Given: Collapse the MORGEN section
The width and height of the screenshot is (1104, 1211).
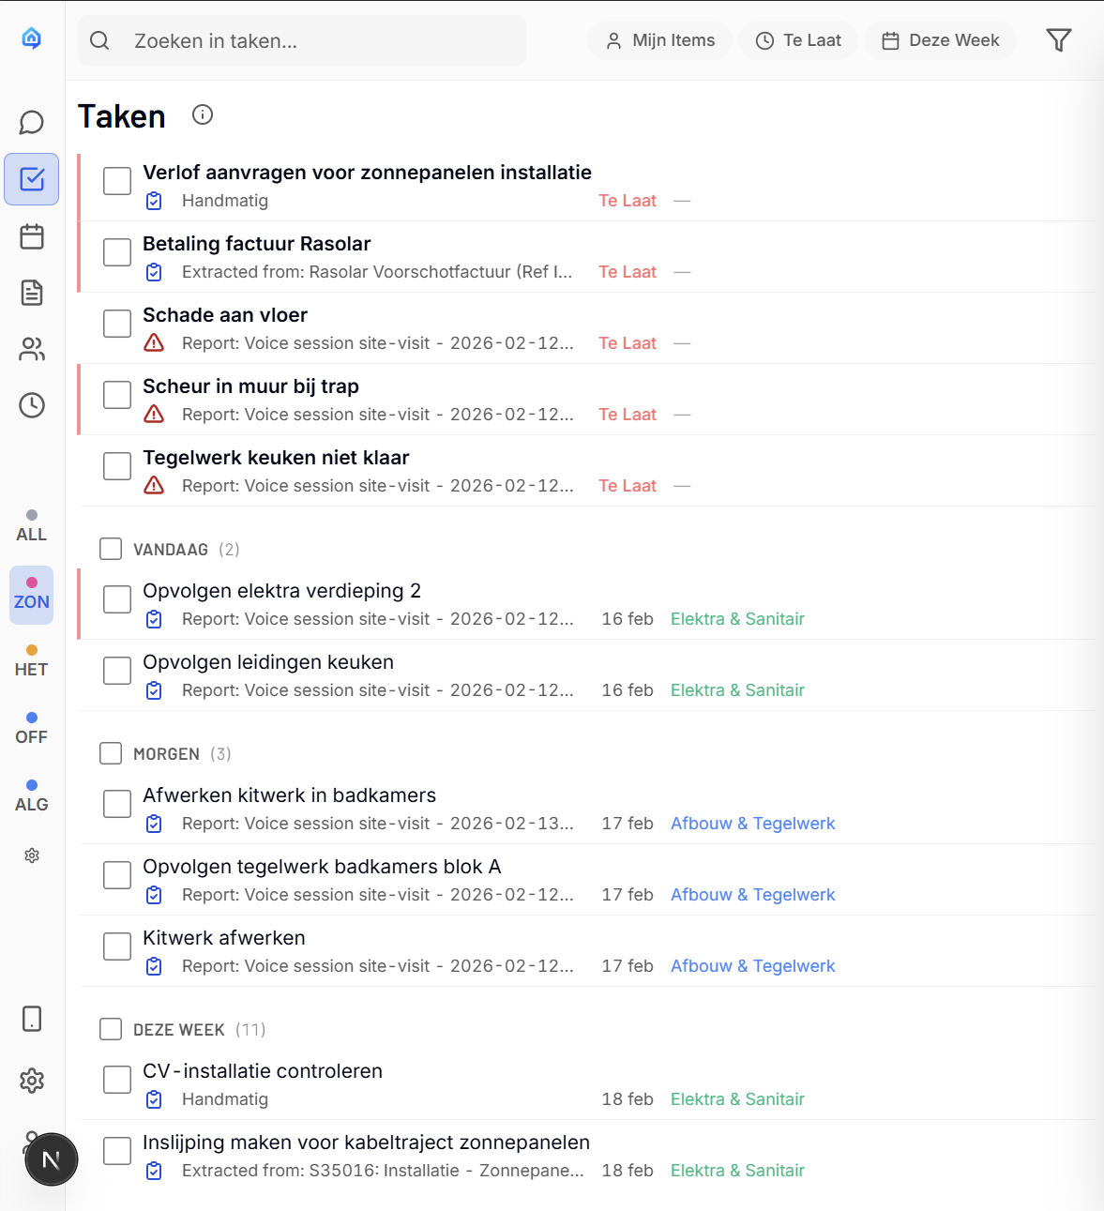Looking at the screenshot, I should (166, 753).
